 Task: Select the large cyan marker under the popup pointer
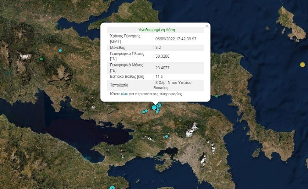pos(154,107)
